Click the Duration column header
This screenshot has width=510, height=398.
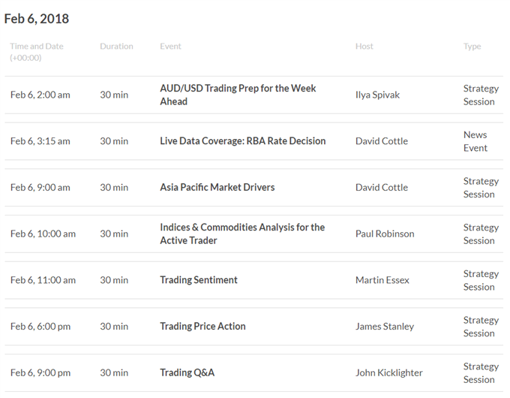pyautogui.click(x=116, y=47)
